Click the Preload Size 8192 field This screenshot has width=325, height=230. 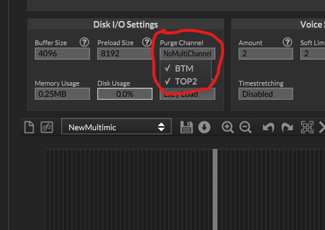click(125, 53)
